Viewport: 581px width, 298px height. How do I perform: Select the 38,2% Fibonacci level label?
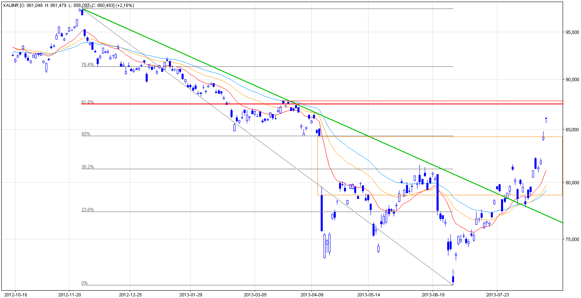[87, 167]
